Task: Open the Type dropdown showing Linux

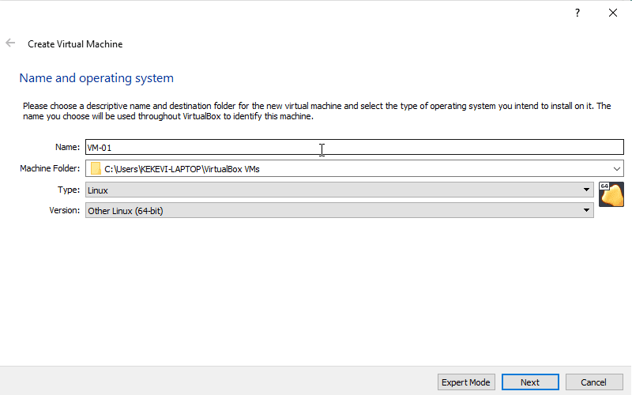Action: tap(340, 190)
